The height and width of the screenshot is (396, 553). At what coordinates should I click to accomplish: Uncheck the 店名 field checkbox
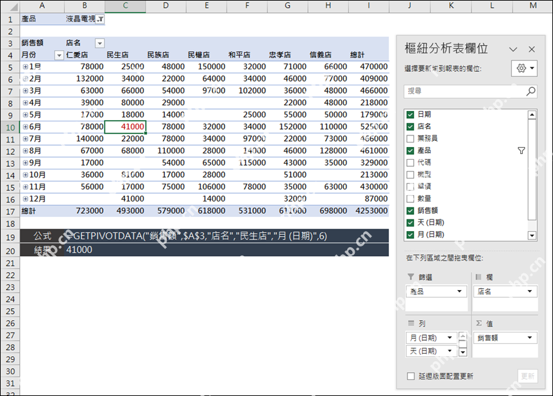[x=410, y=126]
